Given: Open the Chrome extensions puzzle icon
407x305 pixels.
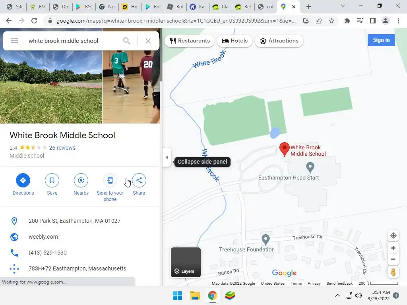Looking at the screenshot, I should tap(347, 21).
